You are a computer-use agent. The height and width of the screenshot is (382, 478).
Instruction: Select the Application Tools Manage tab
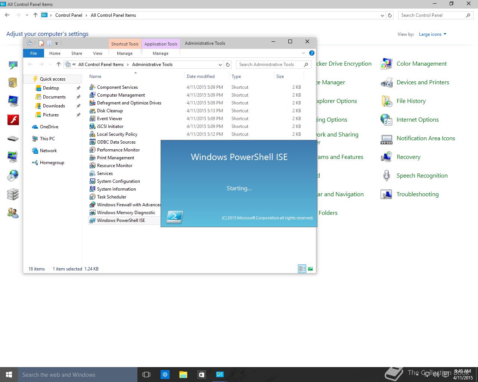tap(161, 53)
